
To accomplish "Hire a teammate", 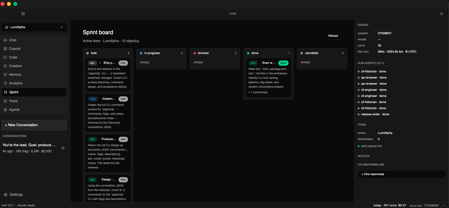I will (x=402, y=174).
